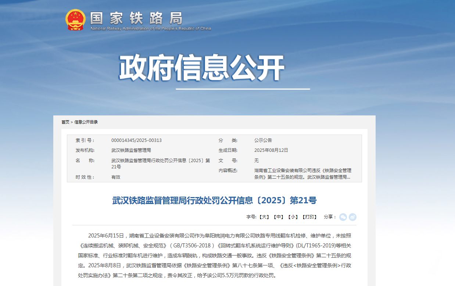The image size is (455, 286).
Task: Share the article via WeChat icon
Action: coord(343,217)
